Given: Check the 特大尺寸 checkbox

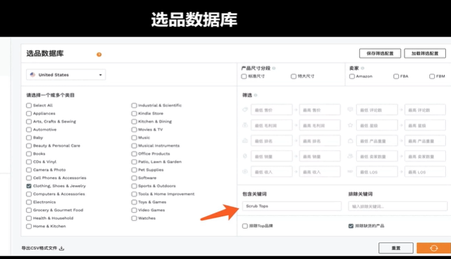Looking at the screenshot, I should tap(294, 76).
